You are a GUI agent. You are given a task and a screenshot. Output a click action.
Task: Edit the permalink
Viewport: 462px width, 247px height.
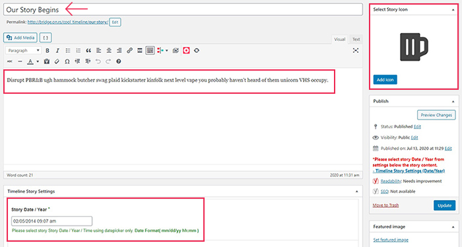pos(115,22)
